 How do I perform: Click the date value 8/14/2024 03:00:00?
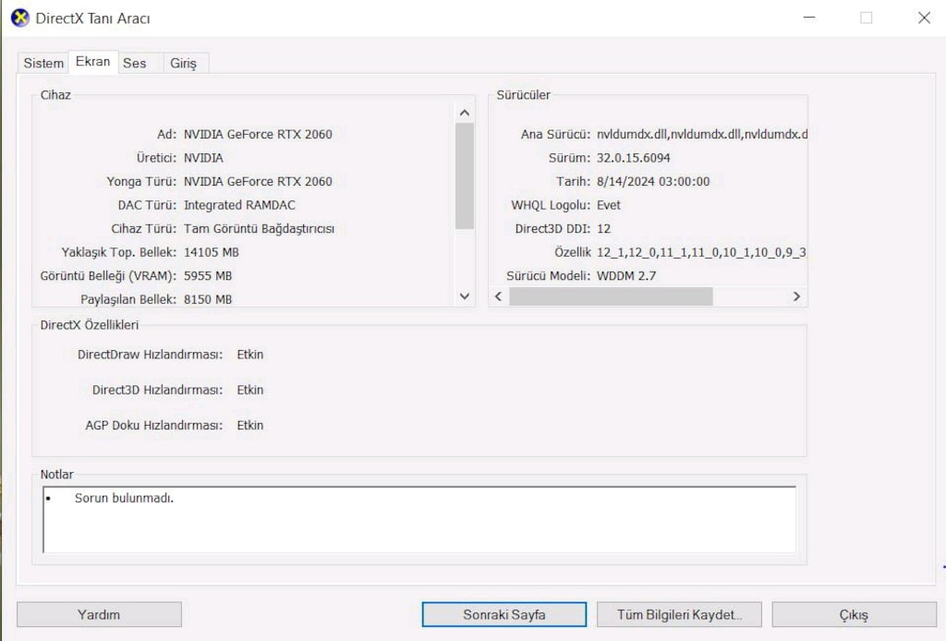click(x=653, y=181)
